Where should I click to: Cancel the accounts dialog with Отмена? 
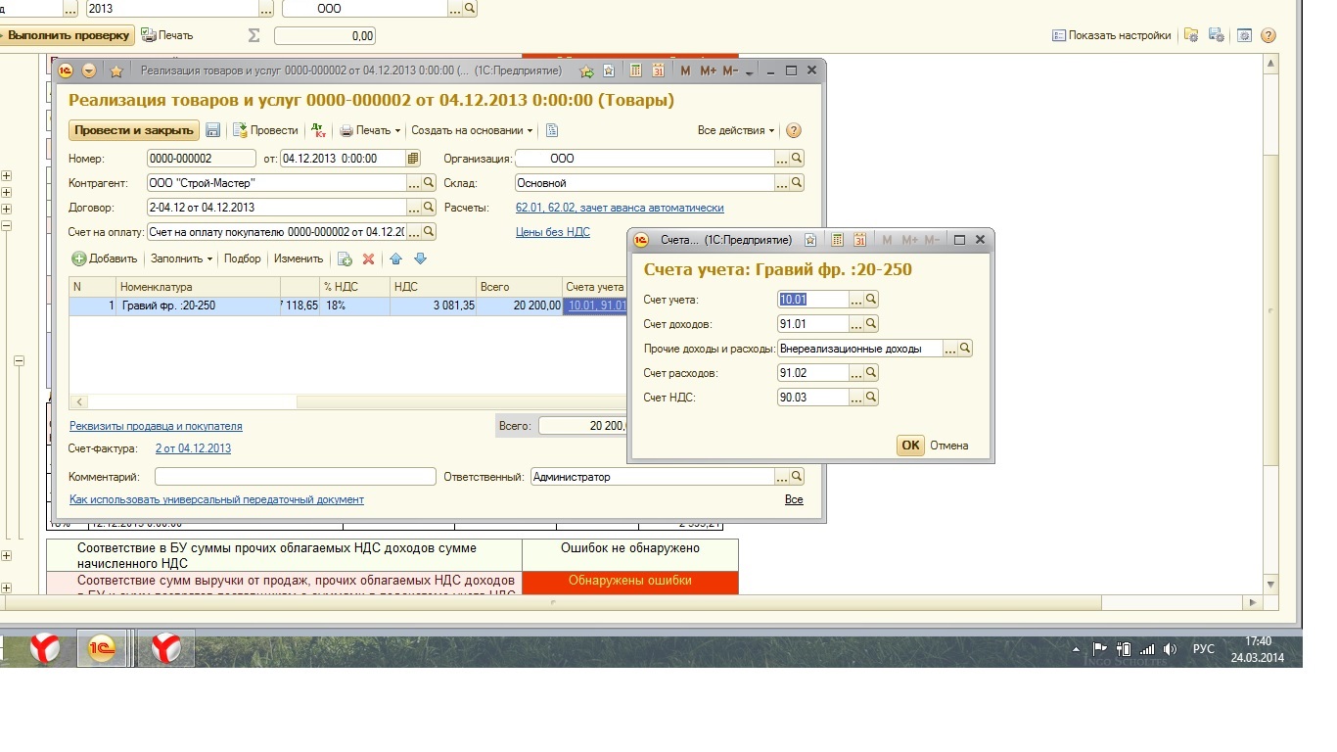pyautogui.click(x=949, y=446)
